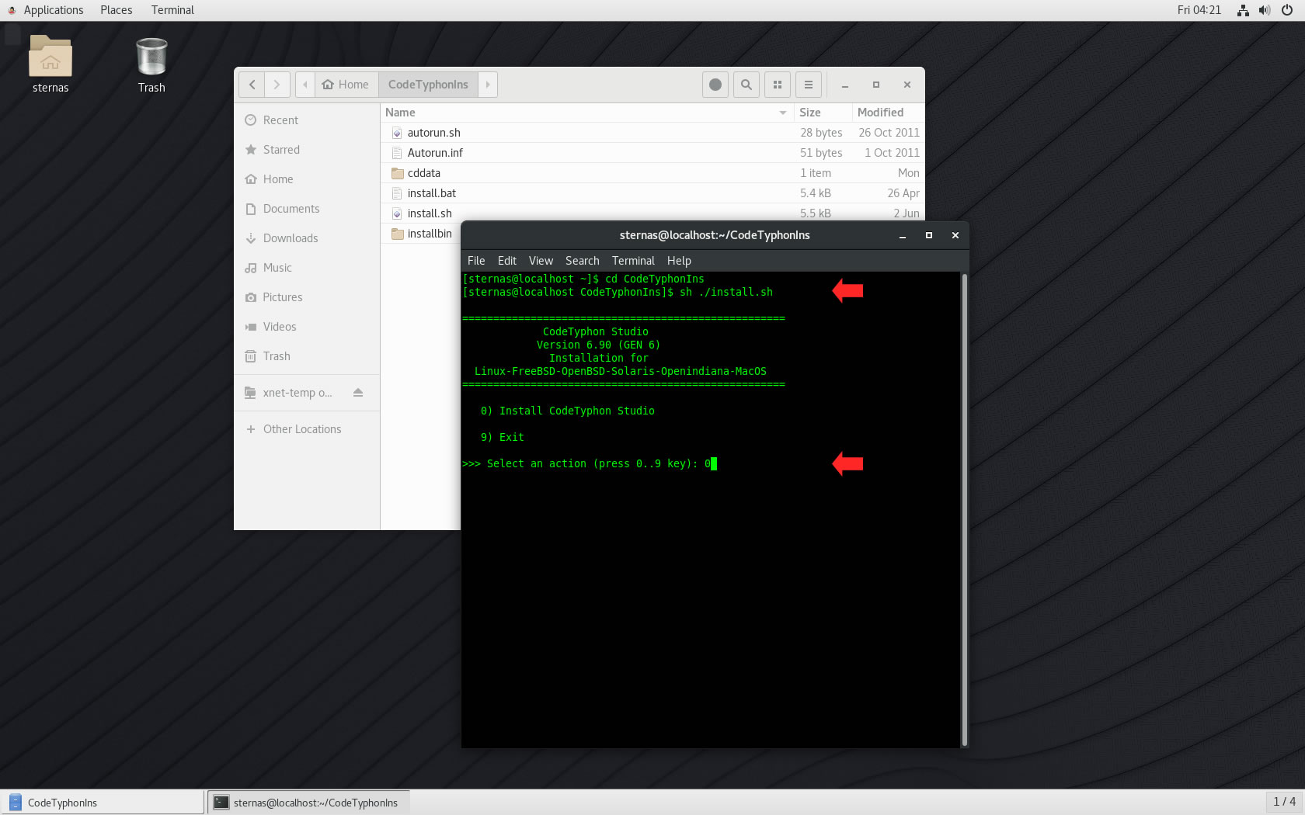Open the terminal File menu

tap(476, 261)
